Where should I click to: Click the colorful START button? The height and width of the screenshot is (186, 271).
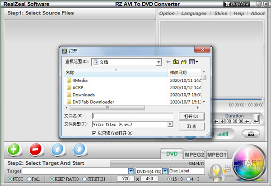pyautogui.click(x=249, y=163)
